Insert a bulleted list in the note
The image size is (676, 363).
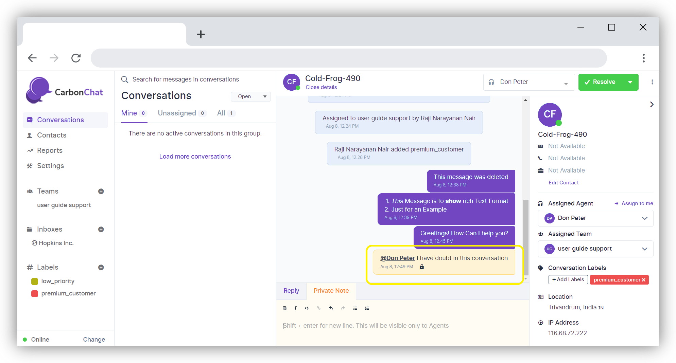355,308
